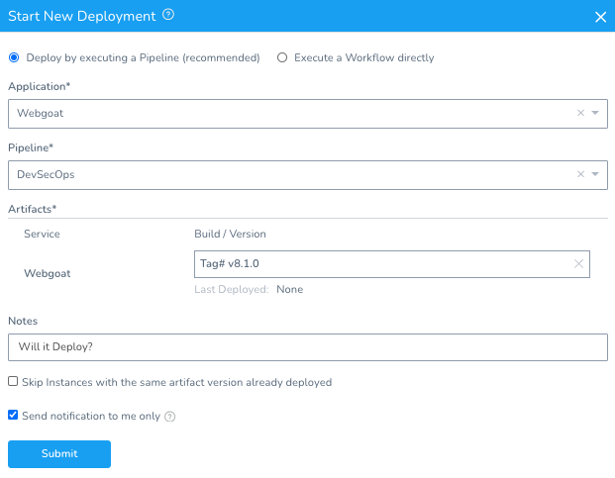
Task: Clear the Tag# v8.1.0 artifact value
Action: tap(578, 263)
